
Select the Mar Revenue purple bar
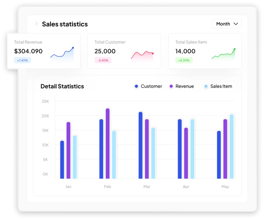[x=147, y=149]
